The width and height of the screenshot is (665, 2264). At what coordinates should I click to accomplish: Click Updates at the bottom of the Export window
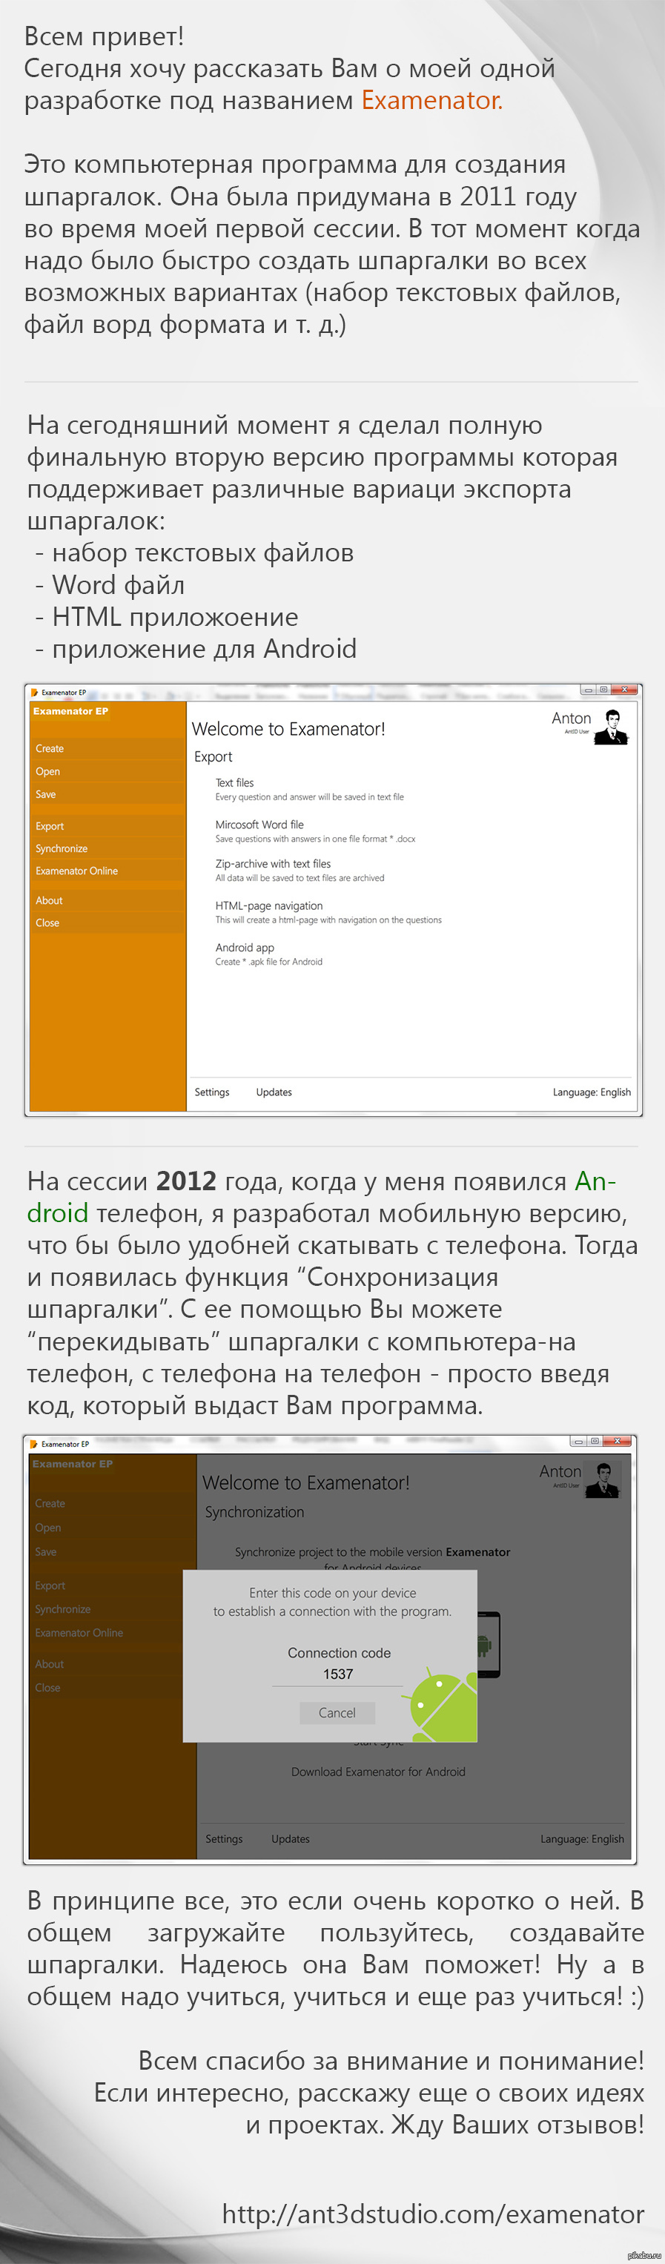274,1092
